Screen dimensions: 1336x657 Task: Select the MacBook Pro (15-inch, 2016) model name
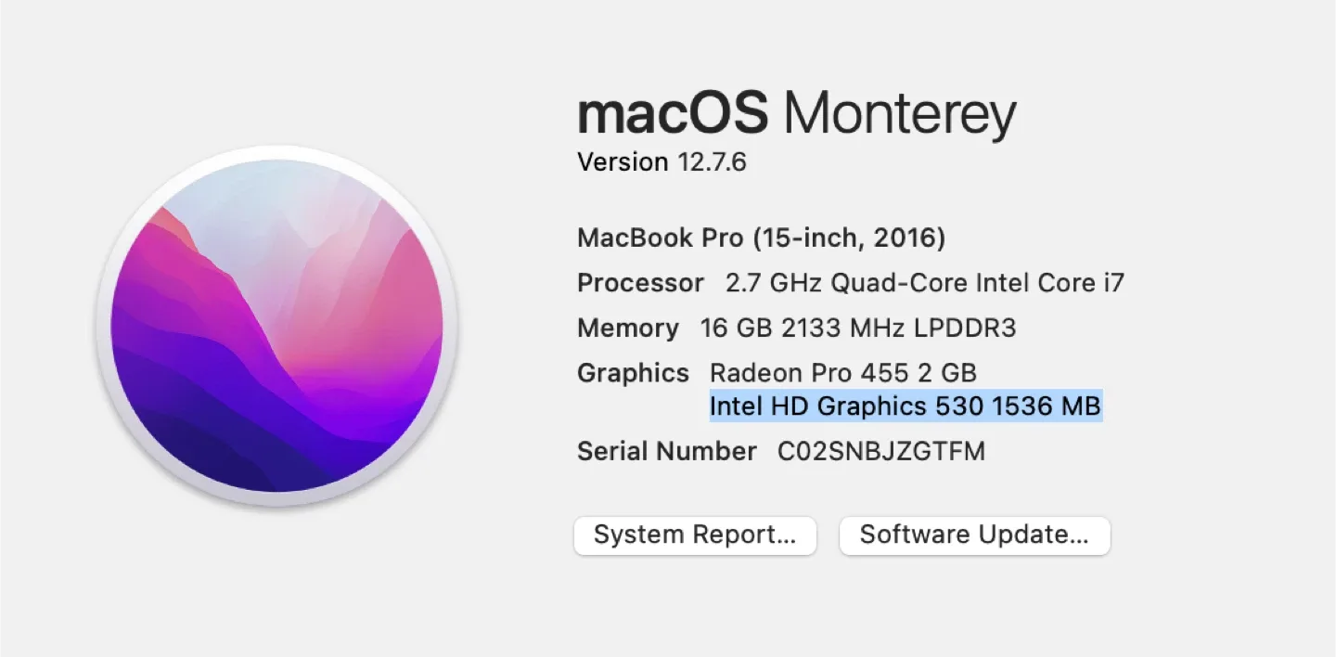[x=761, y=238]
